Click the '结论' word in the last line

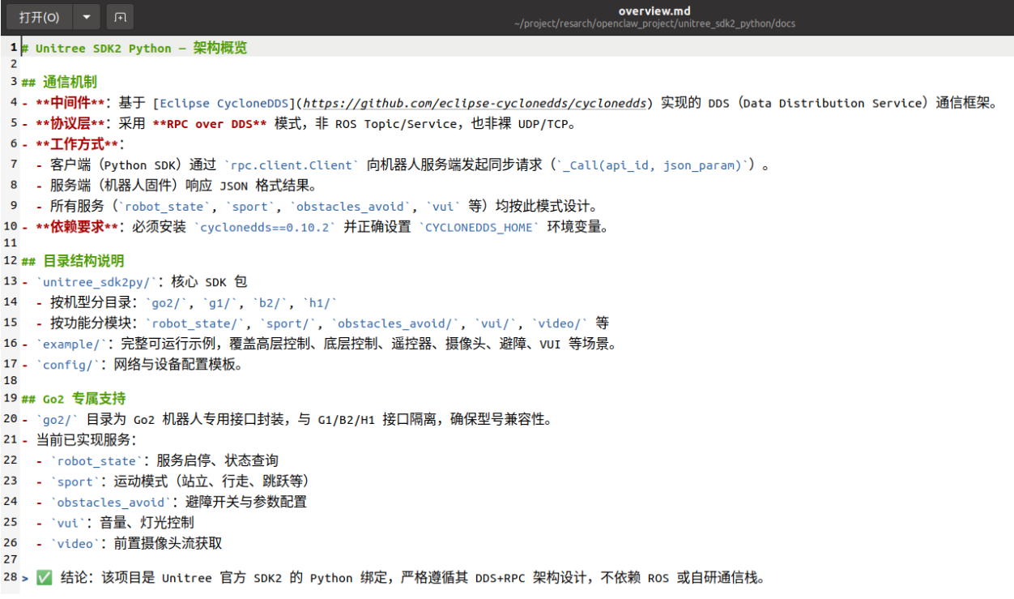[75, 578]
